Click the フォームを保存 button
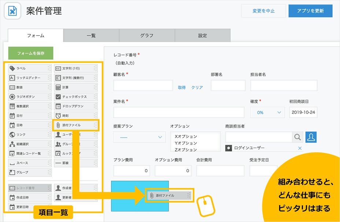This screenshot has width=340, height=222. pos(31,53)
